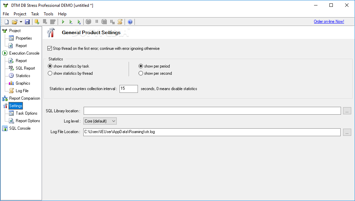Select show statistics by thread radio
The height and width of the screenshot is (201, 355).
[50, 73]
